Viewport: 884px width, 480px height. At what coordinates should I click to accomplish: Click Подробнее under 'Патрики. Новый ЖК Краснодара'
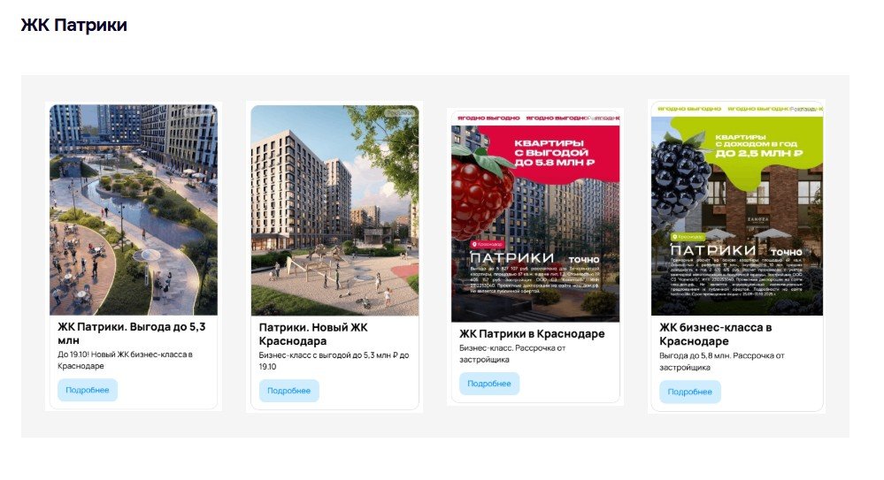tap(288, 391)
